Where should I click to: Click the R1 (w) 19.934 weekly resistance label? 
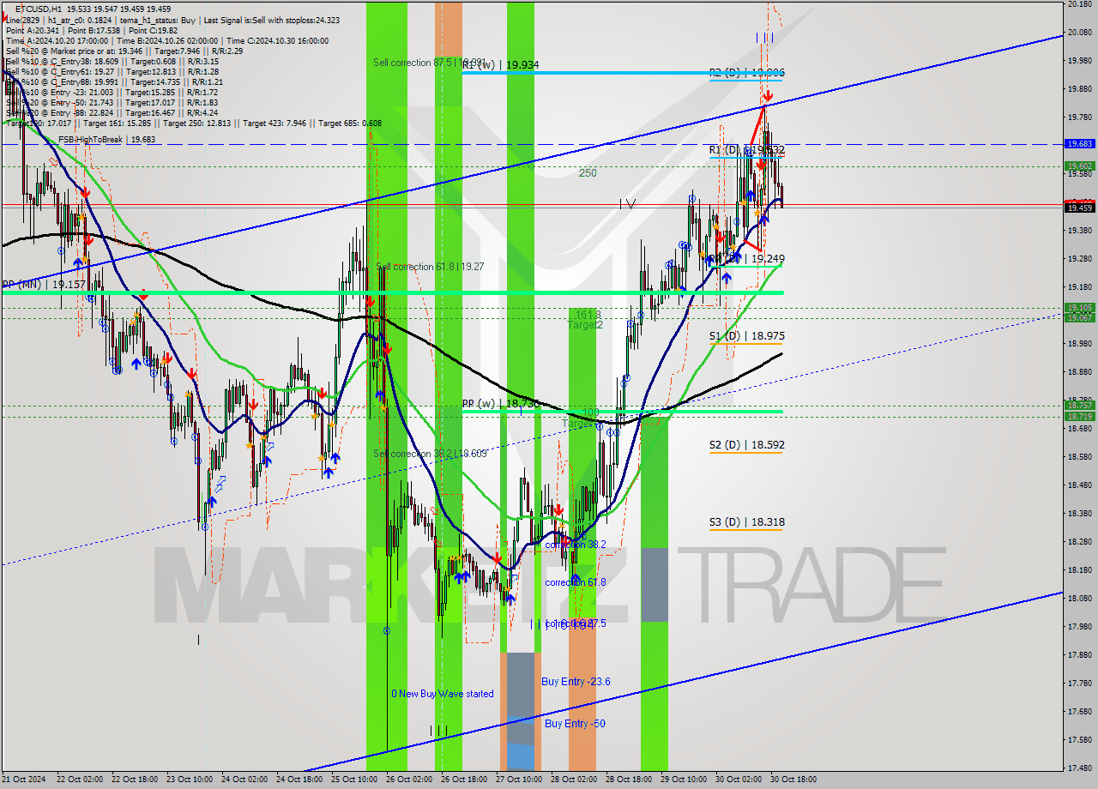click(x=500, y=64)
